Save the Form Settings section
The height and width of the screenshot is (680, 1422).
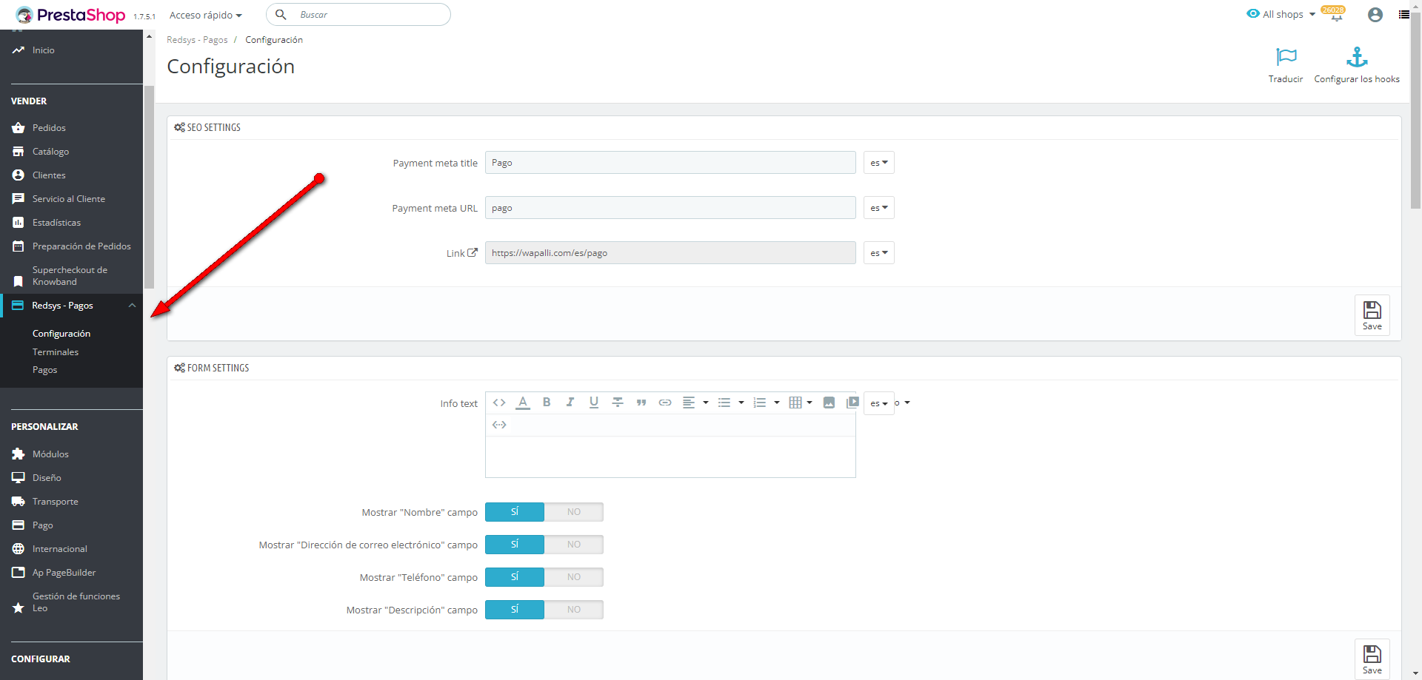(1372, 659)
